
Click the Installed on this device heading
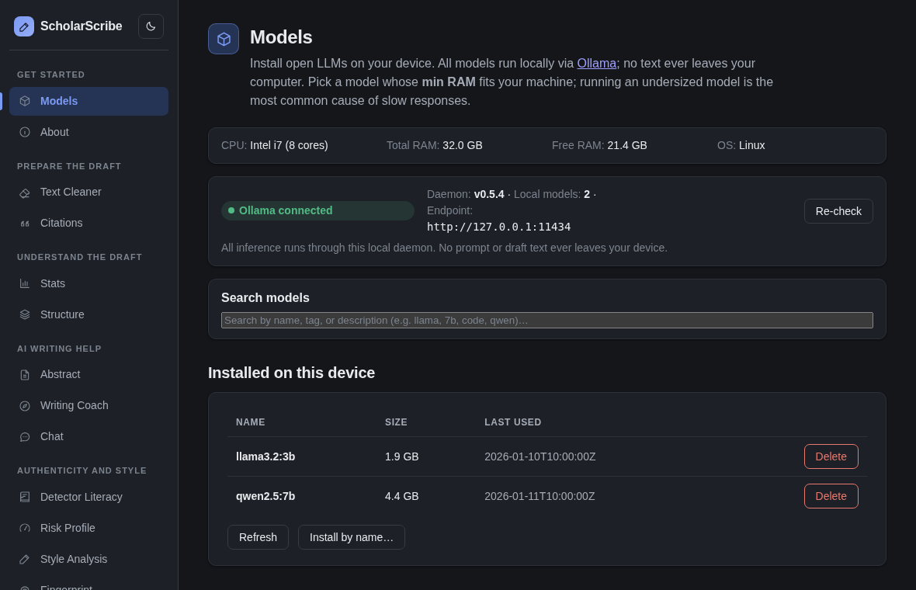[x=292, y=373]
